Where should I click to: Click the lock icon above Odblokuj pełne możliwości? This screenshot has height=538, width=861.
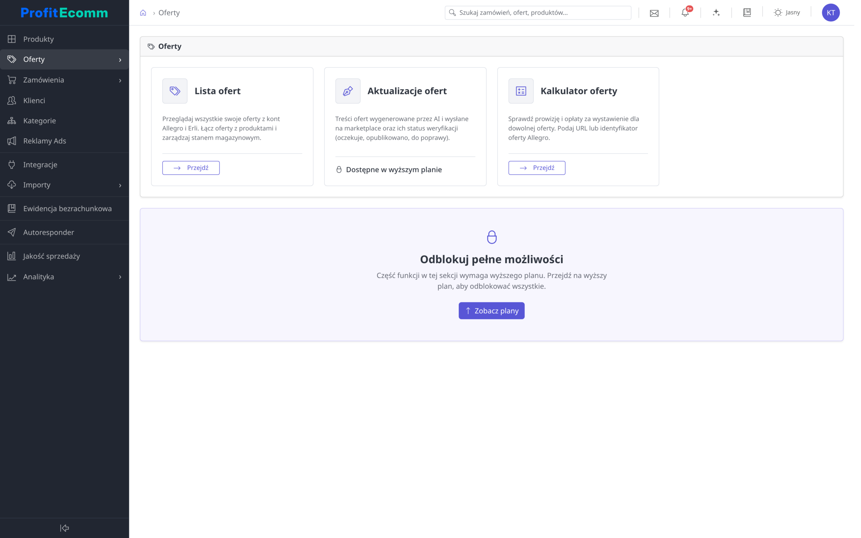(x=492, y=237)
